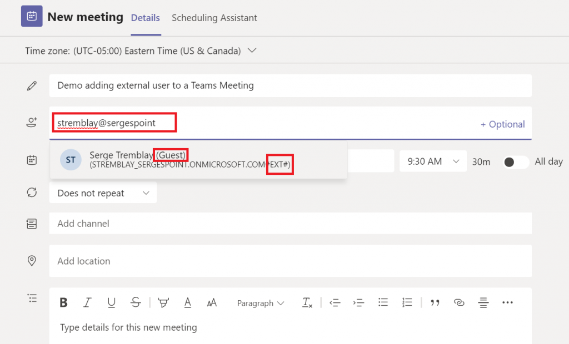Viewport: 569px width, 344px height.
Task: Select the numbered list icon
Action: pos(407,302)
